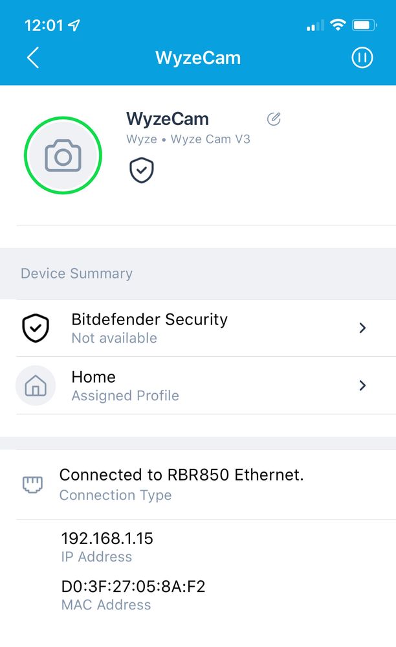The image size is (396, 647).
Task: Tap Connected to RBR850 Ethernet text
Action: tap(181, 475)
